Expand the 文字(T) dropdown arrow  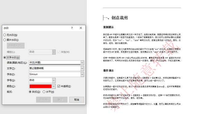(82, 68)
